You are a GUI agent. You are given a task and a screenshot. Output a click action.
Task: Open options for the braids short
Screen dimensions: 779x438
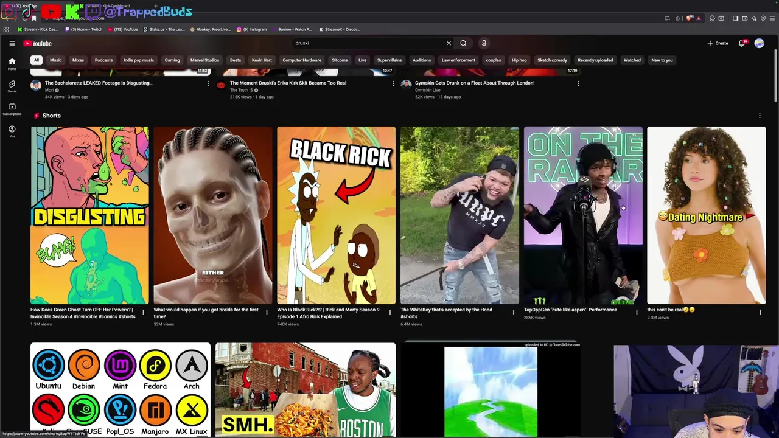[x=266, y=312]
